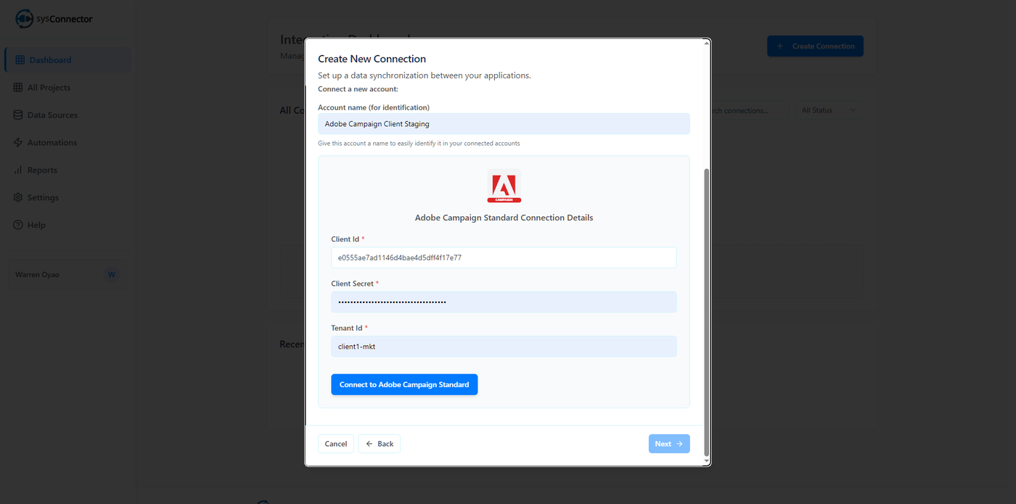Open the Warren Oyao user menu
Viewport: 1016px width, 504px height.
(67, 275)
